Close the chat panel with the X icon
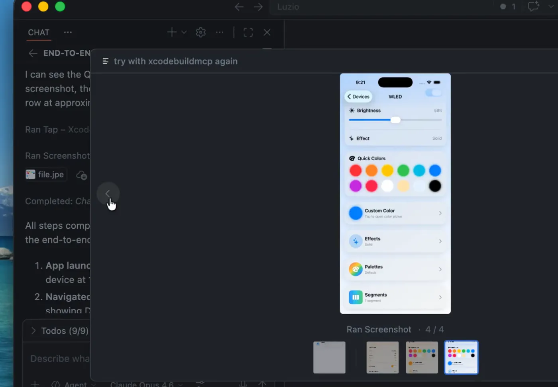The width and height of the screenshot is (558, 387). click(x=267, y=32)
